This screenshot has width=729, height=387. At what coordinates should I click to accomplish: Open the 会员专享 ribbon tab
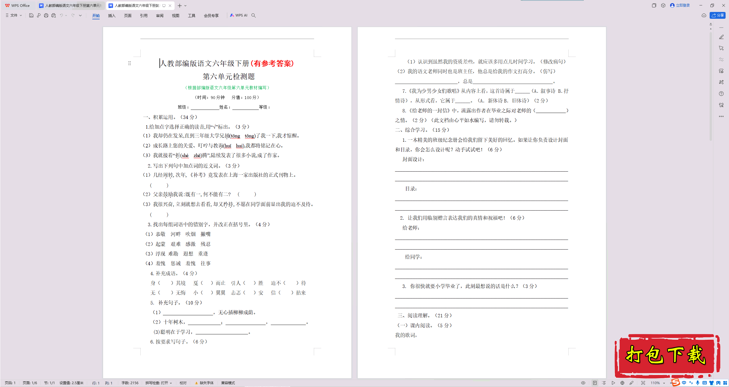pyautogui.click(x=211, y=16)
